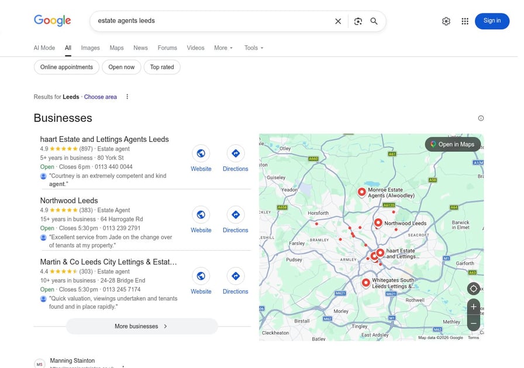
Task: Click the haart reviewer avatar icon
Action: 43,176
